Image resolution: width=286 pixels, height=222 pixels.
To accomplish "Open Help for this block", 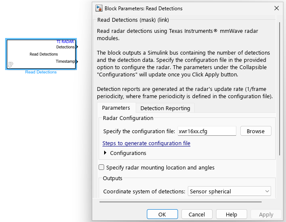I will click(x=231, y=214).
